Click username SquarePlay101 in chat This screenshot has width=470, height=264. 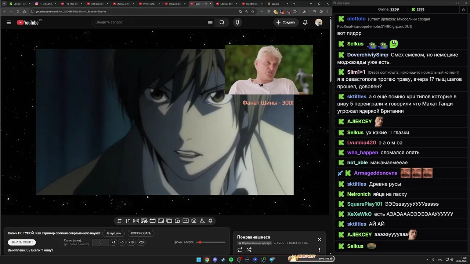click(365, 204)
